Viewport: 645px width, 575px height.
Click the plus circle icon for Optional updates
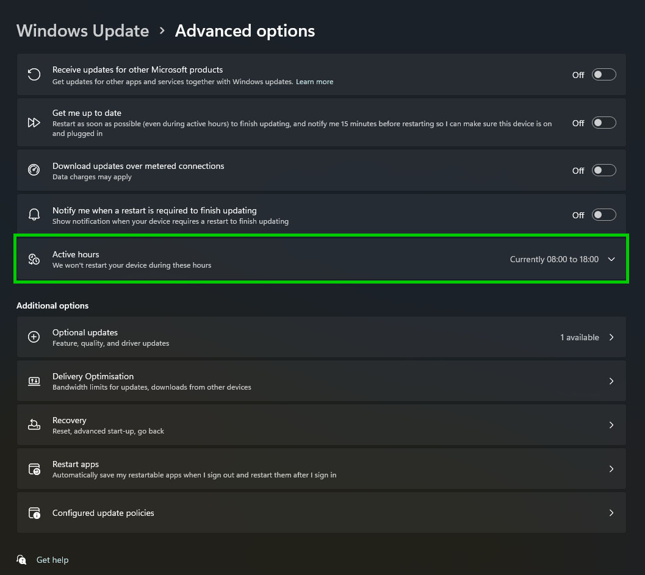(34, 337)
